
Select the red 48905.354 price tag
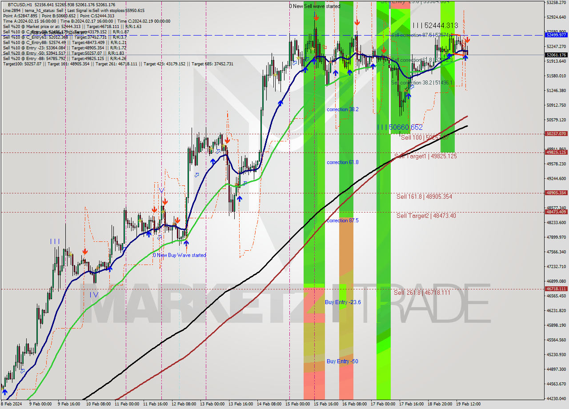point(556,193)
